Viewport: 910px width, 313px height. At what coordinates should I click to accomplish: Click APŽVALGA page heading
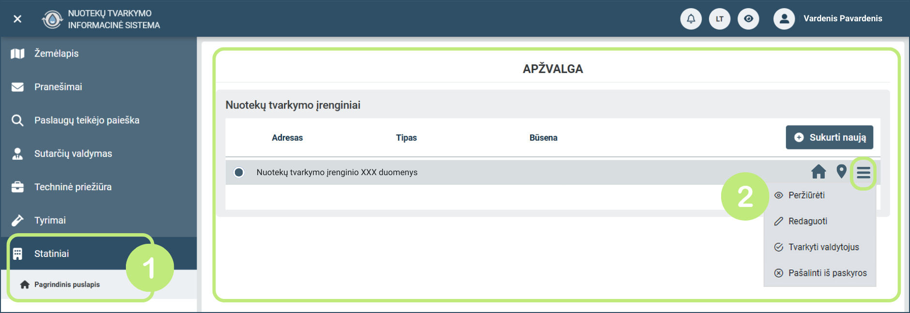pyautogui.click(x=553, y=69)
